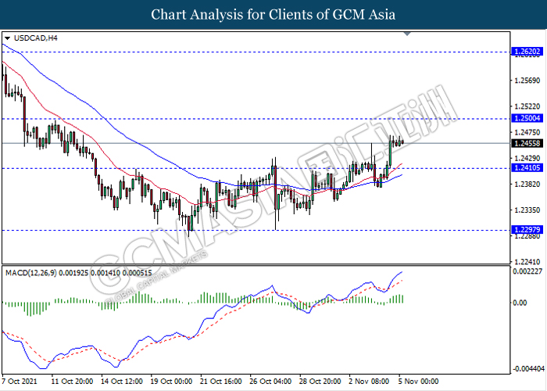Screen dimensions: 547x391
Task: Click the 26 Oct 04:00 time label
Action: pyautogui.click(x=270, y=382)
